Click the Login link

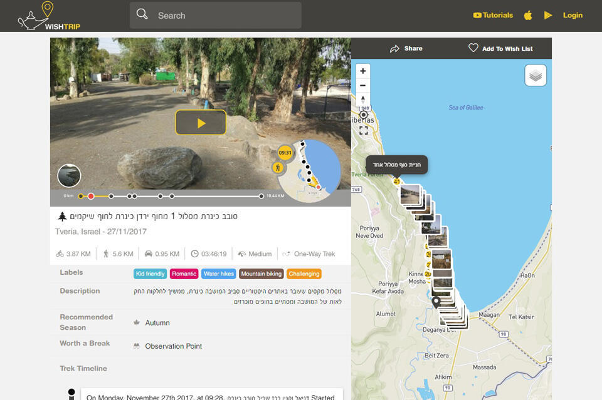(573, 16)
